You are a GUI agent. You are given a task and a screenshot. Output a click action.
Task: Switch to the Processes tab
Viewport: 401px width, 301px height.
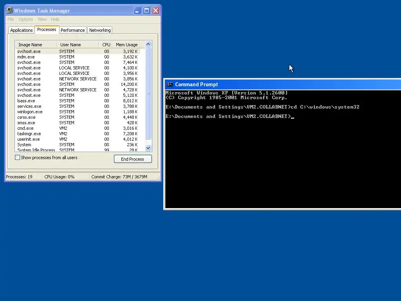point(47,29)
